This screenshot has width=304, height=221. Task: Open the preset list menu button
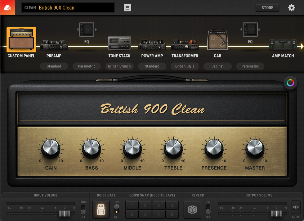[x=127, y=8]
